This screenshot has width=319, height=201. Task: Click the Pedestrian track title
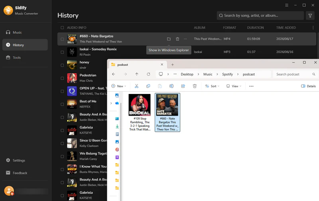click(88, 75)
